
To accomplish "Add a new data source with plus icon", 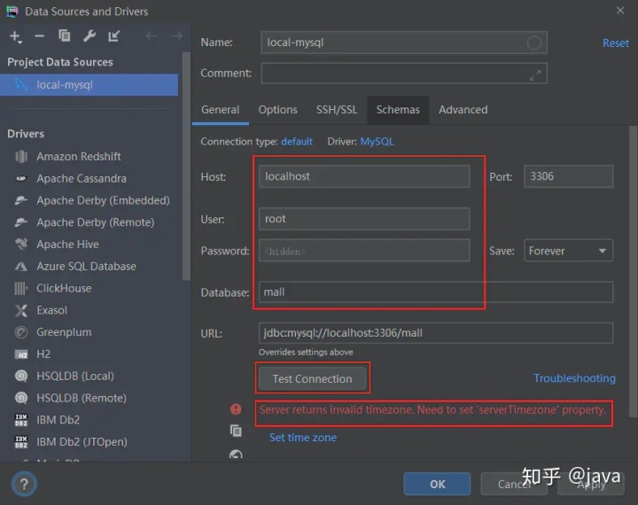I will (15, 36).
